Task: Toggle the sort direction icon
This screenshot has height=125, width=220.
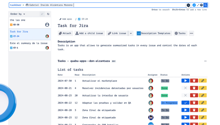Action: [42, 14]
